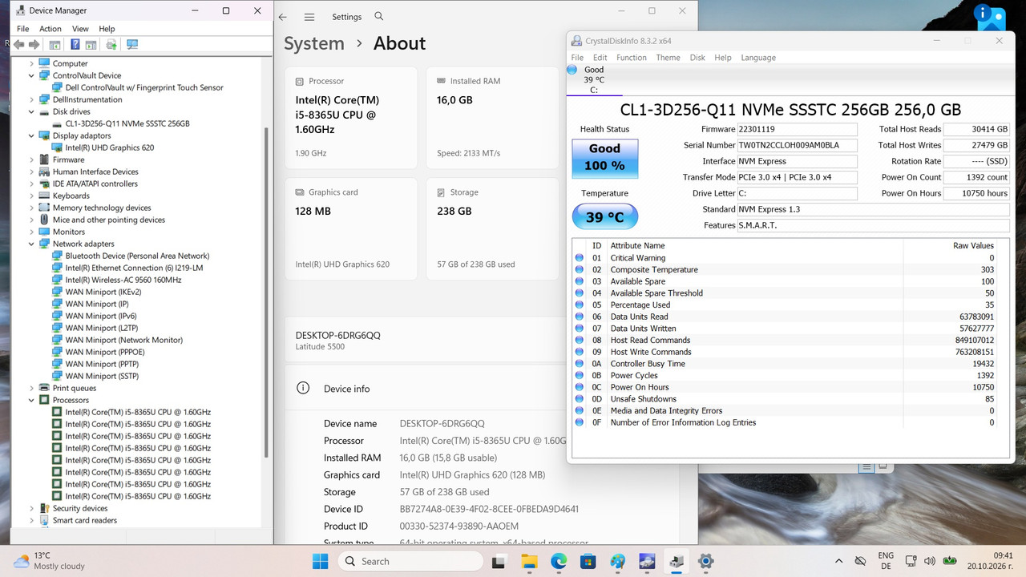The width and height of the screenshot is (1026, 577).
Task: Show hidden system tray icons chevron
Action: [x=838, y=561]
